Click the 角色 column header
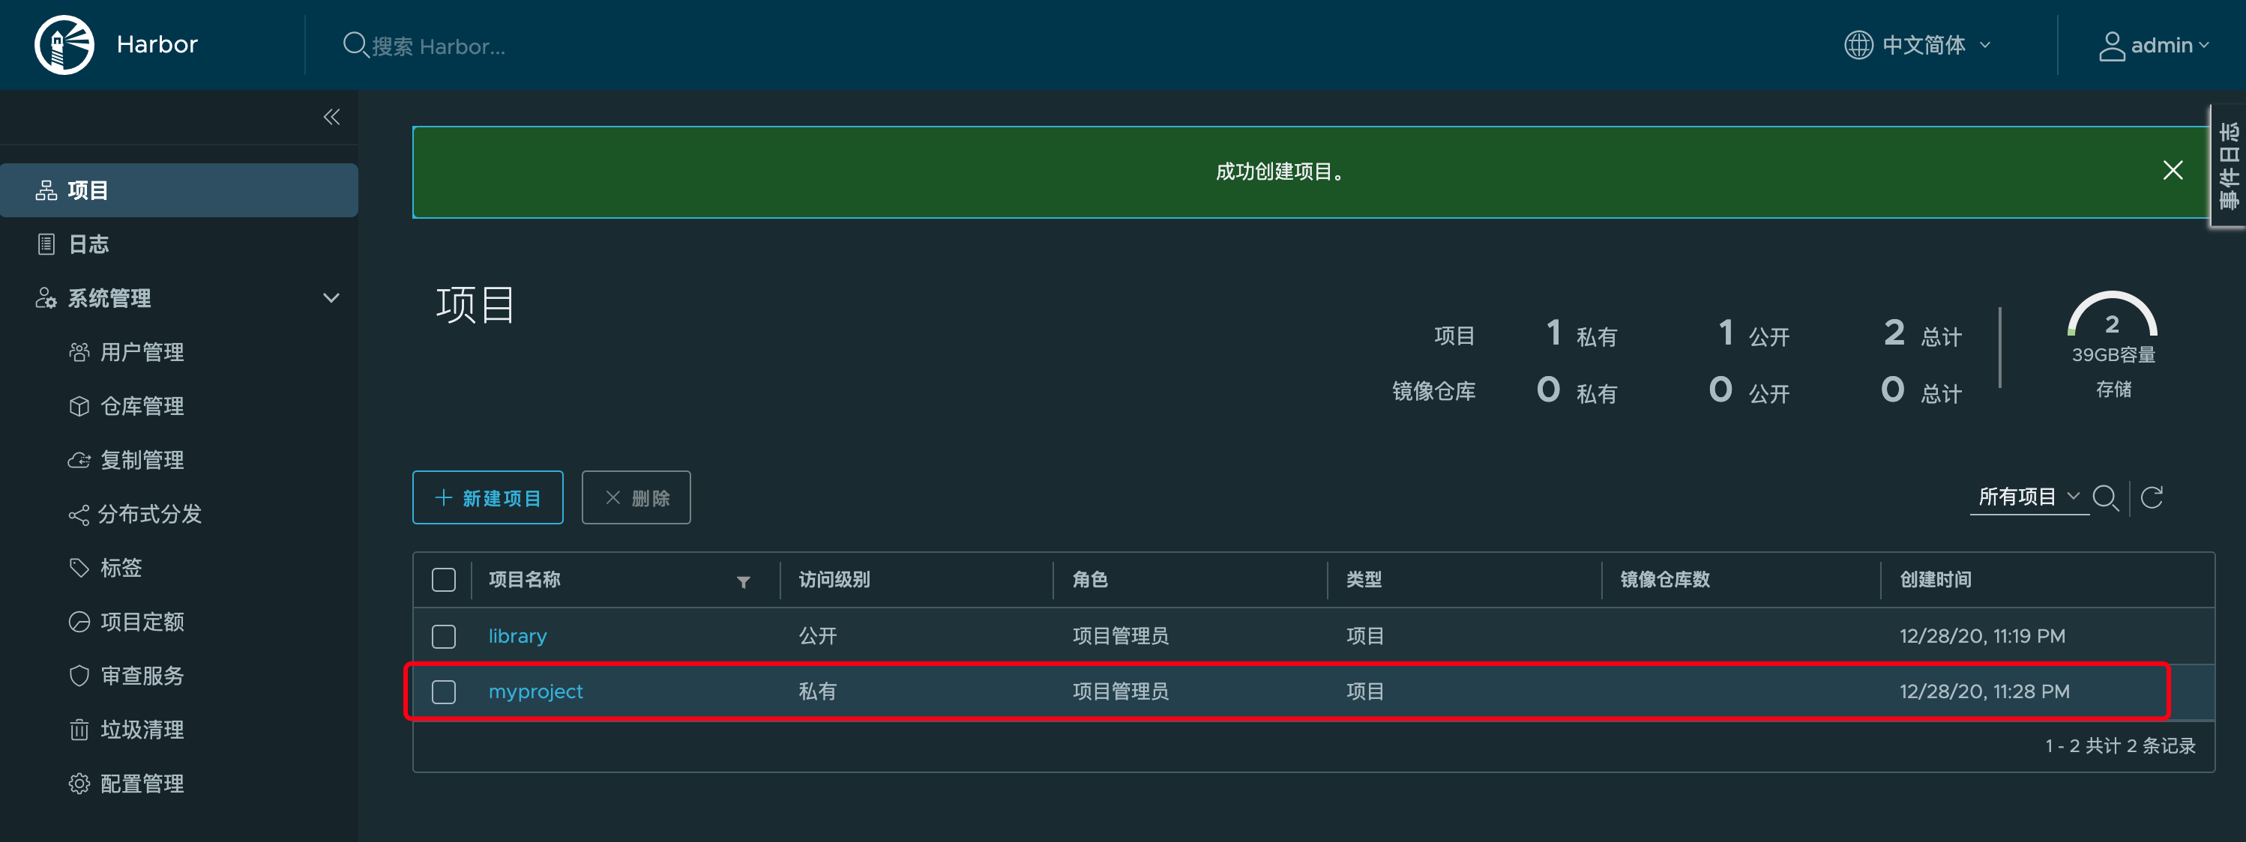This screenshot has height=842, width=2246. (x=1090, y=580)
